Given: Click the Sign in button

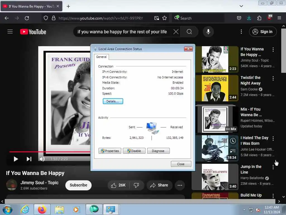Looking at the screenshot, I should (263, 32).
